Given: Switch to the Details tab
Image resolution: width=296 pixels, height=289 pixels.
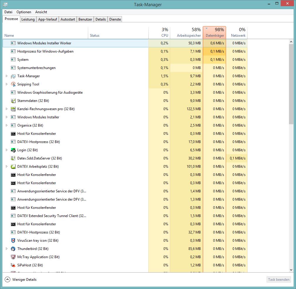Looking at the screenshot, I should click(101, 19).
